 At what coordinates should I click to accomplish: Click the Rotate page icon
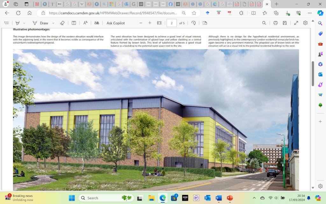[x=193, y=23]
